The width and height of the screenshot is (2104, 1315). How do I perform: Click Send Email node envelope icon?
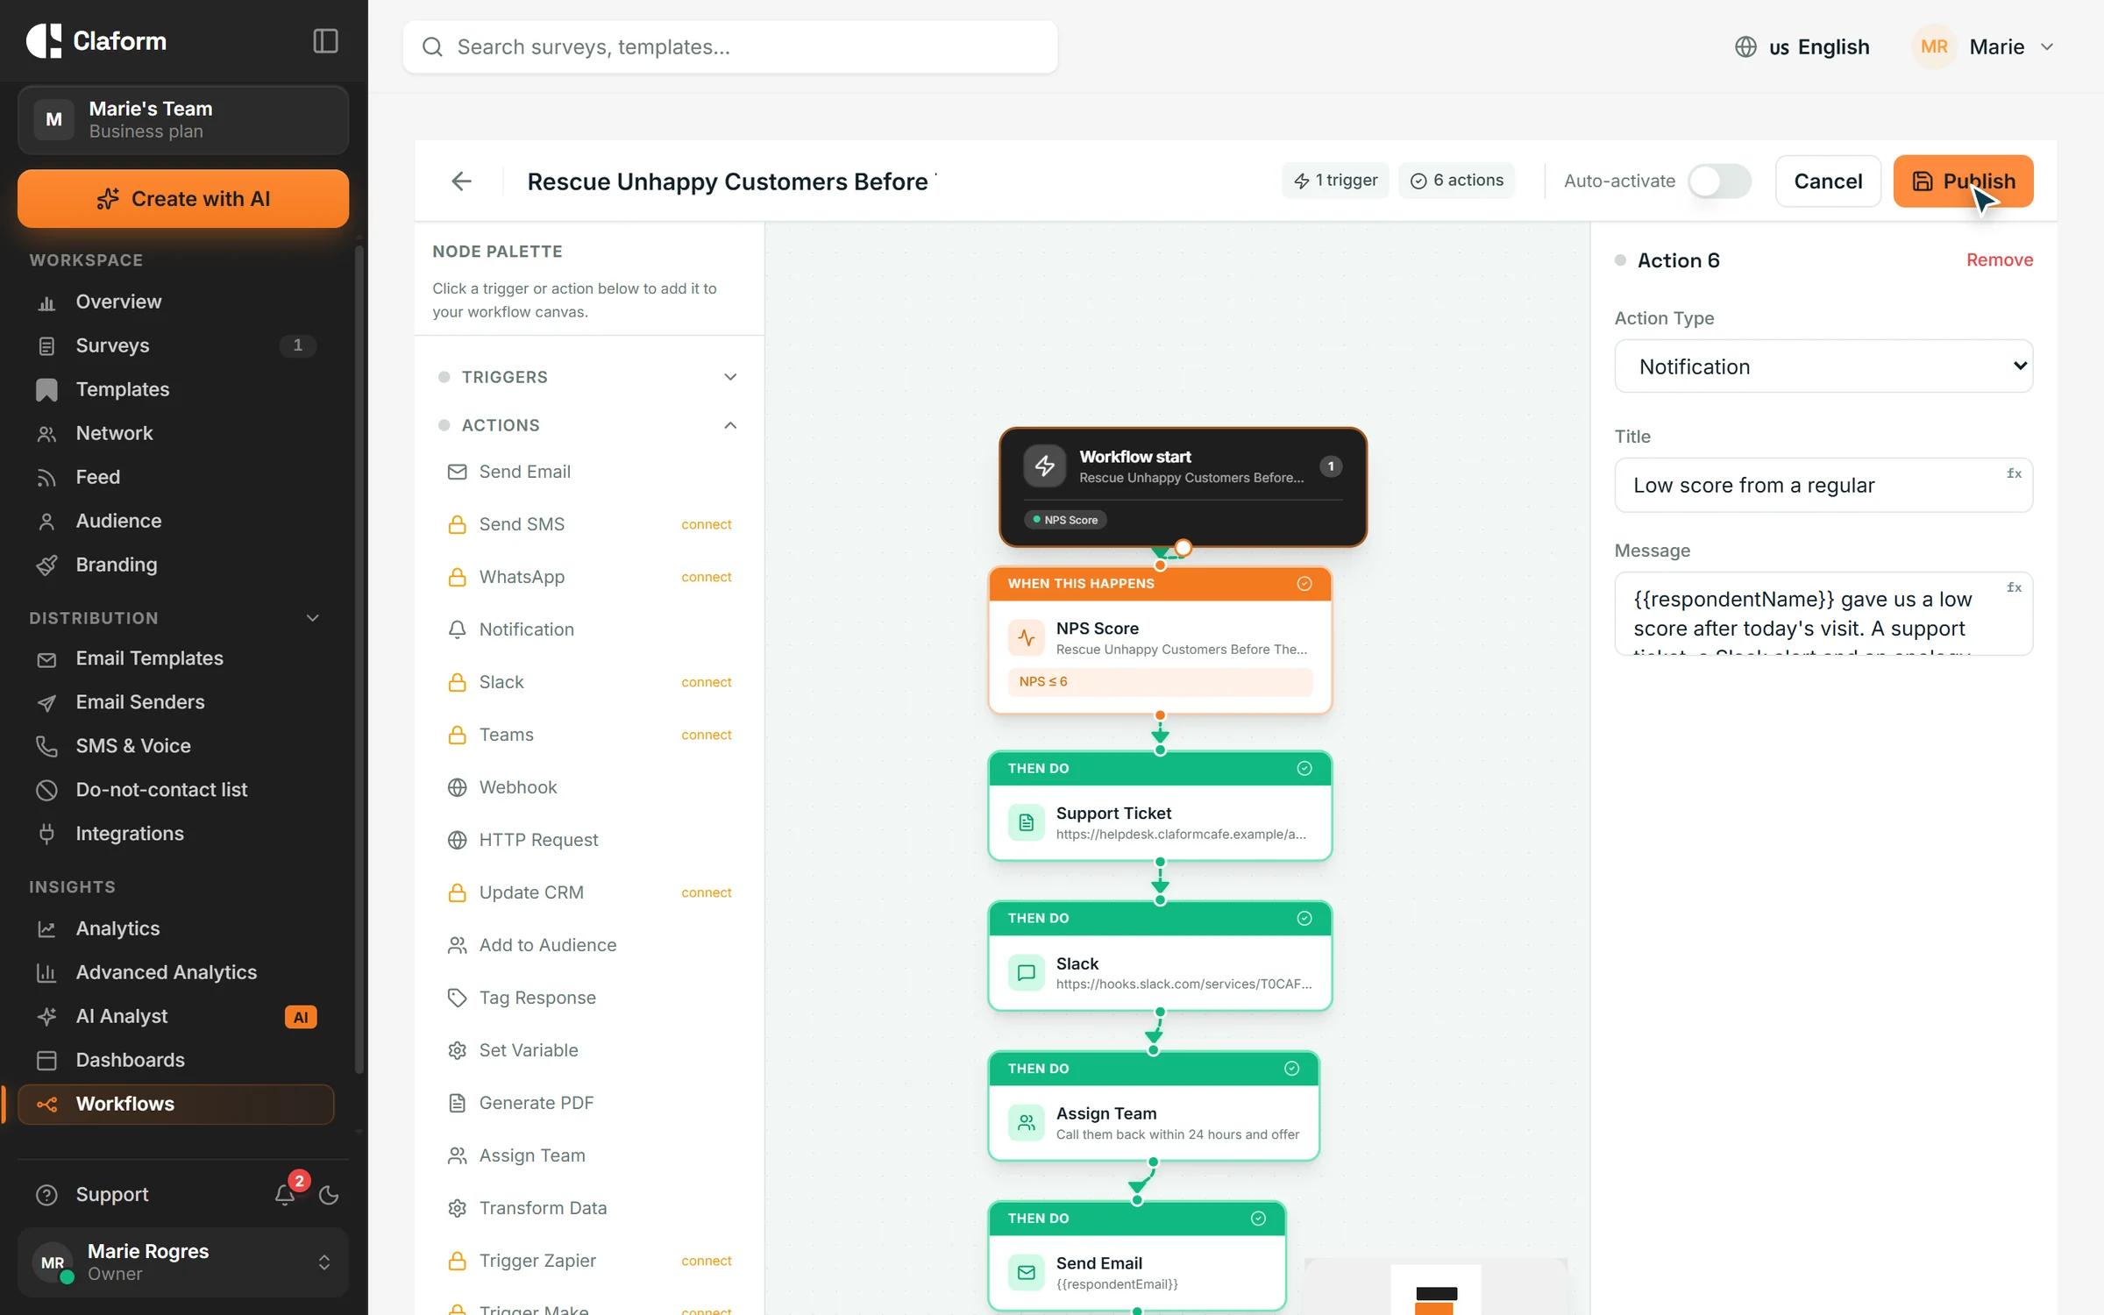point(1026,1272)
